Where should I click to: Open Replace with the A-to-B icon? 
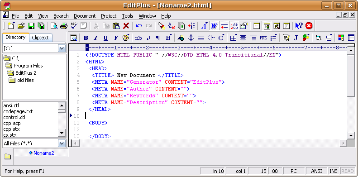[172, 26]
